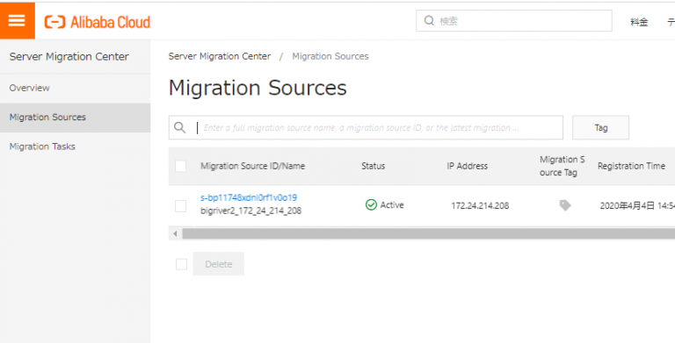Viewport: 675px width, 343px height.
Task: Click the Server Migration Center breadcrumb
Action: pyautogui.click(x=220, y=56)
